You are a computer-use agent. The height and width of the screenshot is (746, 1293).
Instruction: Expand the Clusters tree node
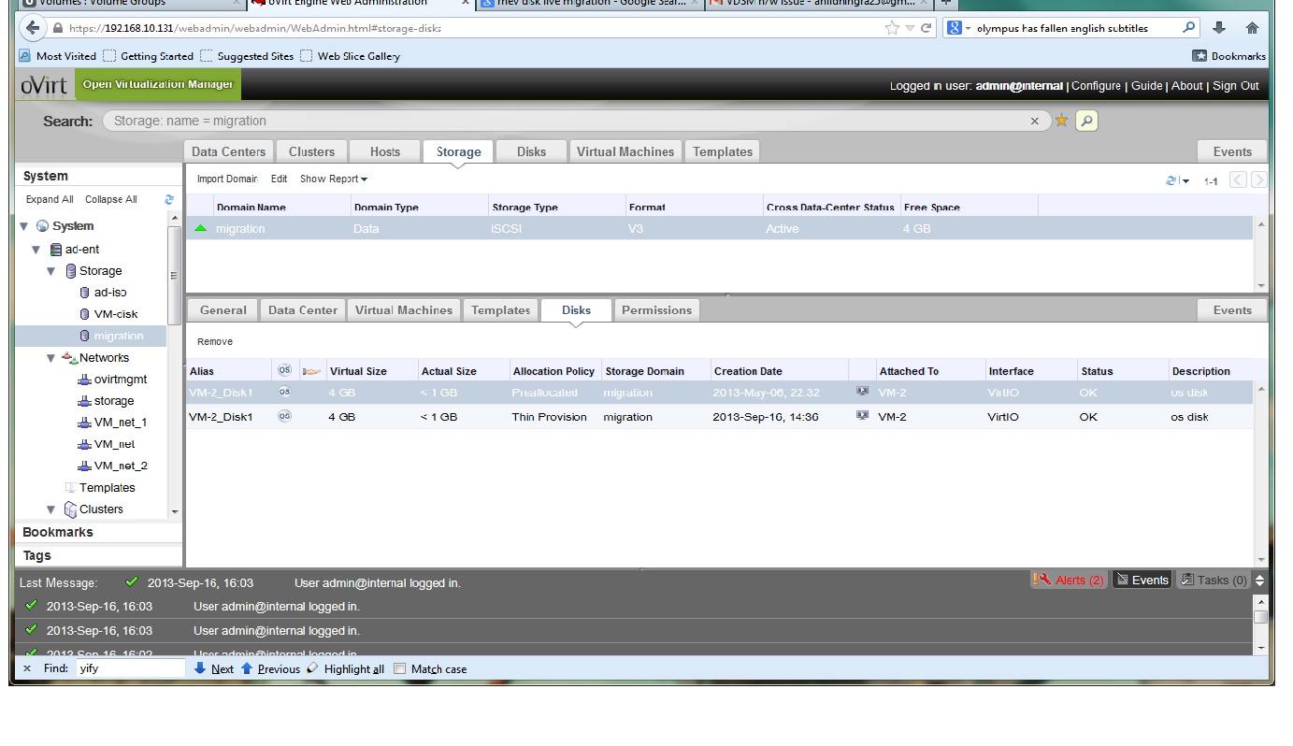click(x=51, y=509)
